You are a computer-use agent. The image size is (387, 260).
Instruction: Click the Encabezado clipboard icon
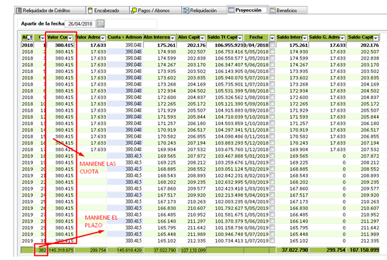(90, 10)
